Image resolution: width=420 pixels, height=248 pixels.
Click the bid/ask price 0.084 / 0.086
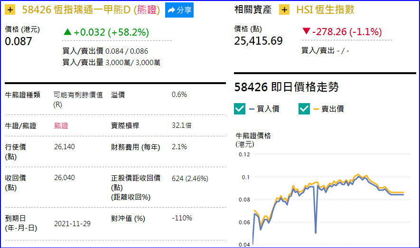point(127,51)
